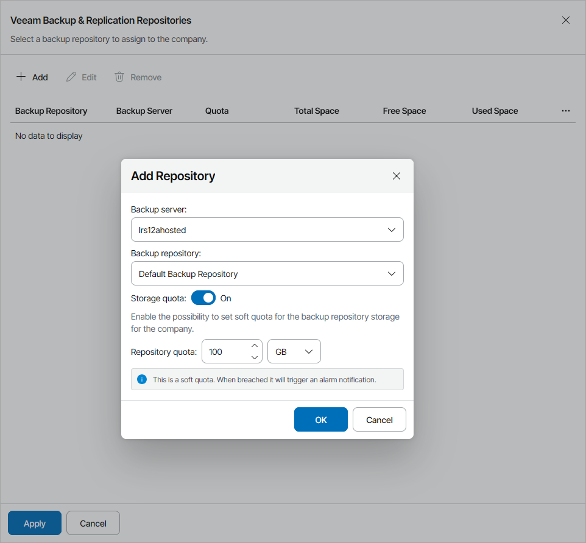Click Cancel in the Add Repository dialog
586x543 pixels.
click(379, 419)
